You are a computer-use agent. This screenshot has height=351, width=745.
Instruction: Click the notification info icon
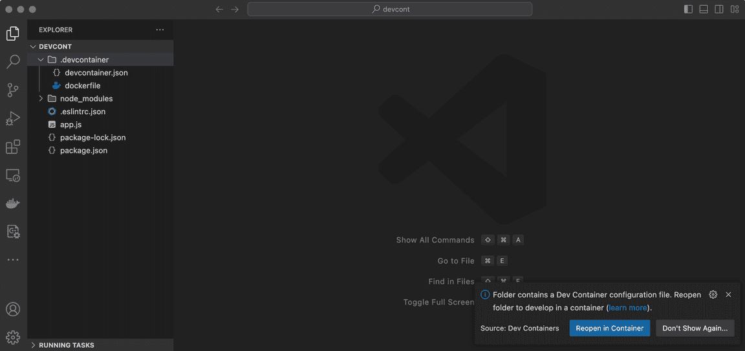point(485,295)
